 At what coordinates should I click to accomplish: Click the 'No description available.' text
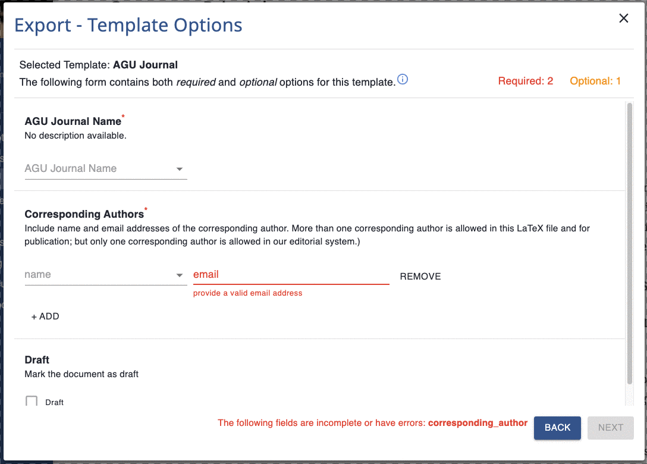click(76, 136)
